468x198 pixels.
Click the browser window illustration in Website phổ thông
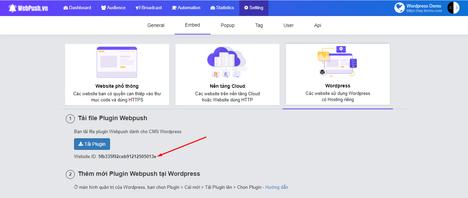(x=117, y=62)
